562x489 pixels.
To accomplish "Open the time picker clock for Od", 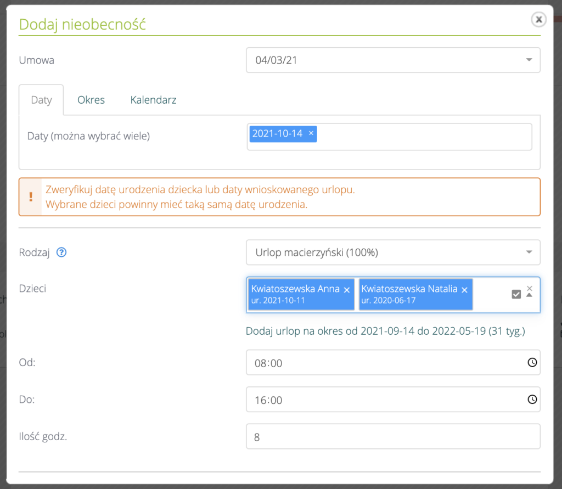I will 531,363.
